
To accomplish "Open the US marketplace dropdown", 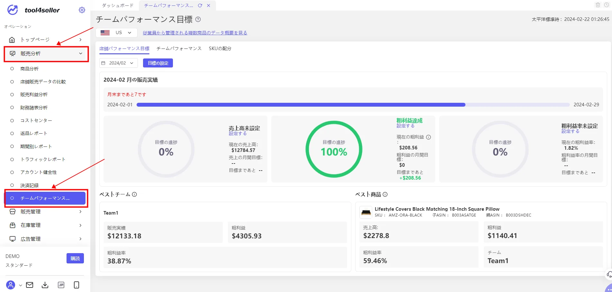I will [x=116, y=33].
